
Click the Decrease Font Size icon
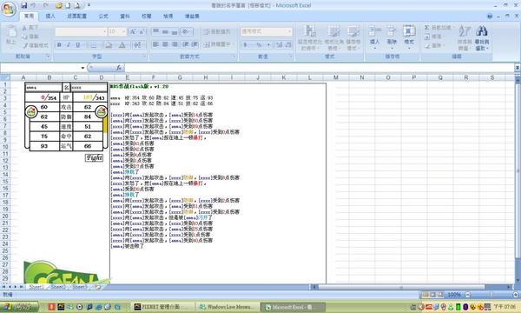pyautogui.click(x=142, y=31)
